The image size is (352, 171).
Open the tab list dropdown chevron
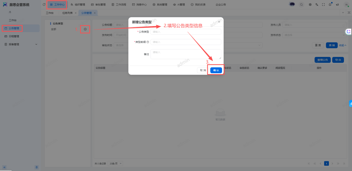tap(343, 13)
